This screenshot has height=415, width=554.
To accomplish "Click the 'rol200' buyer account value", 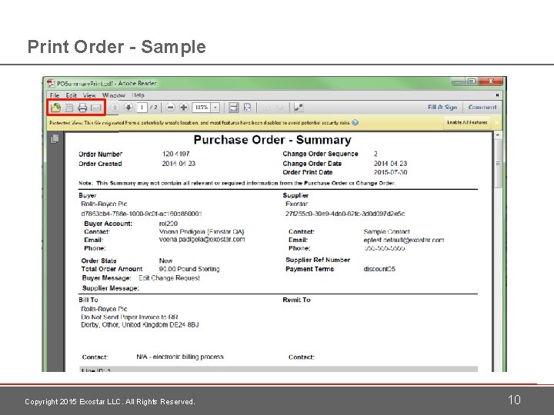I will (x=169, y=224).
